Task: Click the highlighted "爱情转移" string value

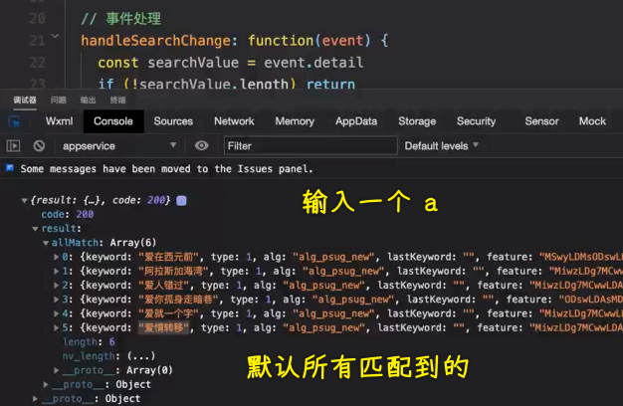Action: click(x=164, y=327)
